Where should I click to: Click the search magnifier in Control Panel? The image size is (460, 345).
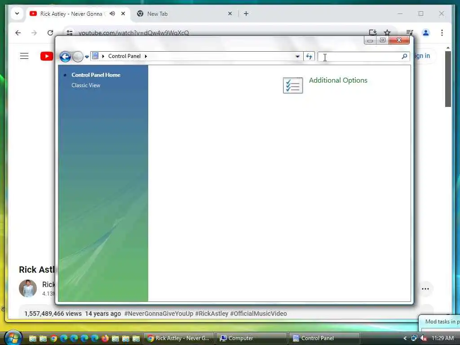(x=404, y=56)
